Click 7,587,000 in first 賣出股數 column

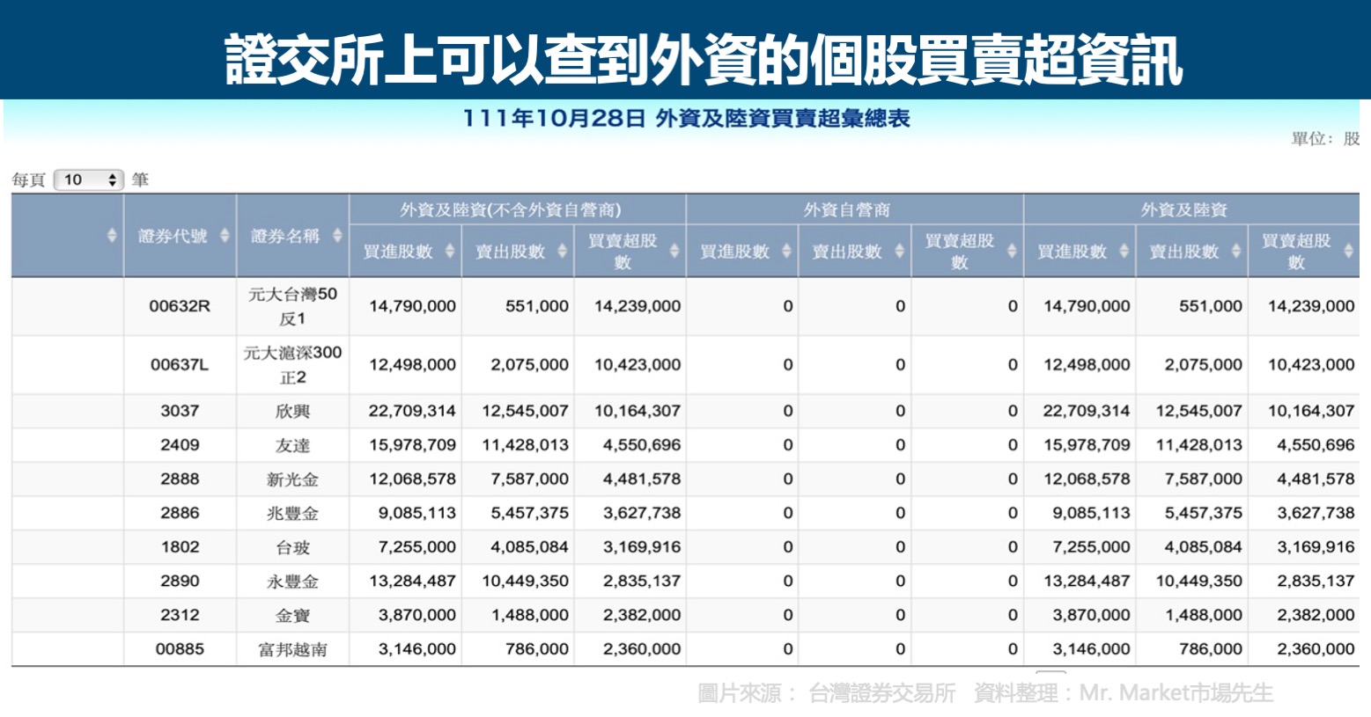pyautogui.click(x=530, y=479)
